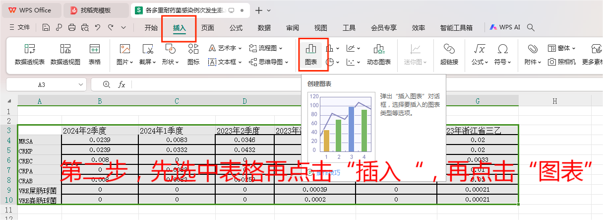
Task: Open the 数据 ribbon tab
Action: 264,28
